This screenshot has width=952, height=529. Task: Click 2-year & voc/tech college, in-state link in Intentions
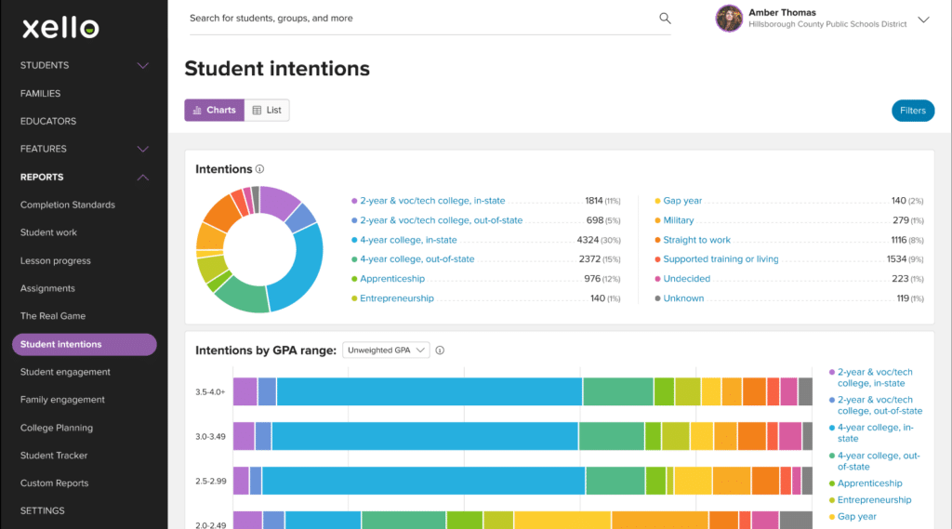tap(432, 201)
